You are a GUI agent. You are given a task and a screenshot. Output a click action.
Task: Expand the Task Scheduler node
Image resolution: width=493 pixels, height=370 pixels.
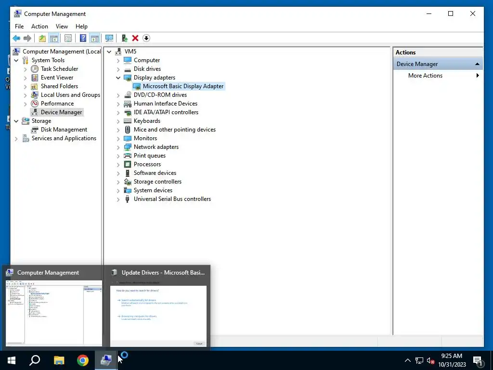coord(26,69)
